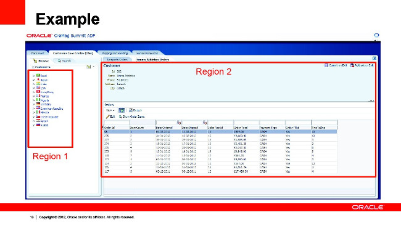Expand the Dominican Republic tree node

(x=34, y=108)
